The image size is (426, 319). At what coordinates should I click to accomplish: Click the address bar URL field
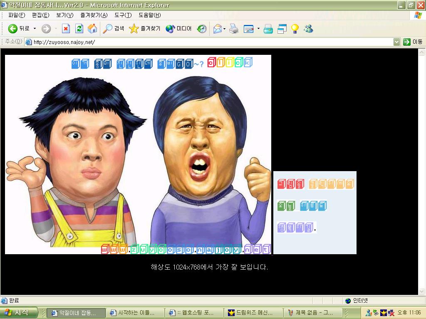point(208,42)
